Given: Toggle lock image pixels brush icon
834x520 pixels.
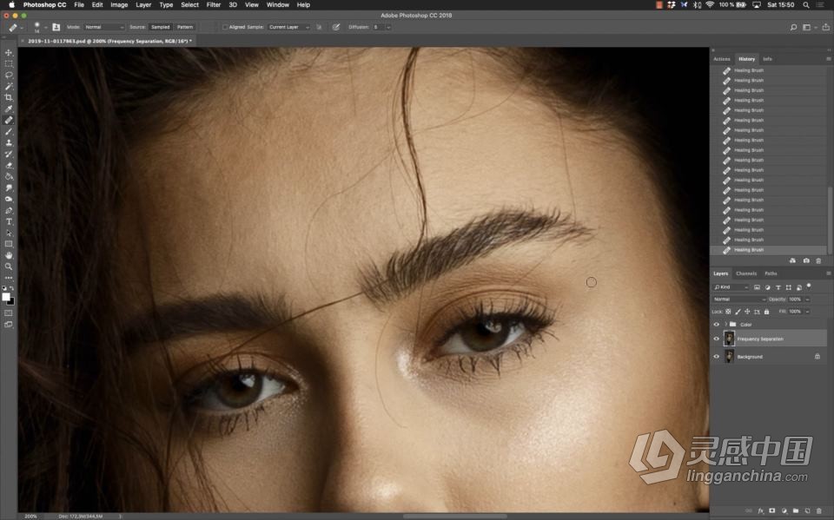Looking at the screenshot, I should tap(738, 312).
